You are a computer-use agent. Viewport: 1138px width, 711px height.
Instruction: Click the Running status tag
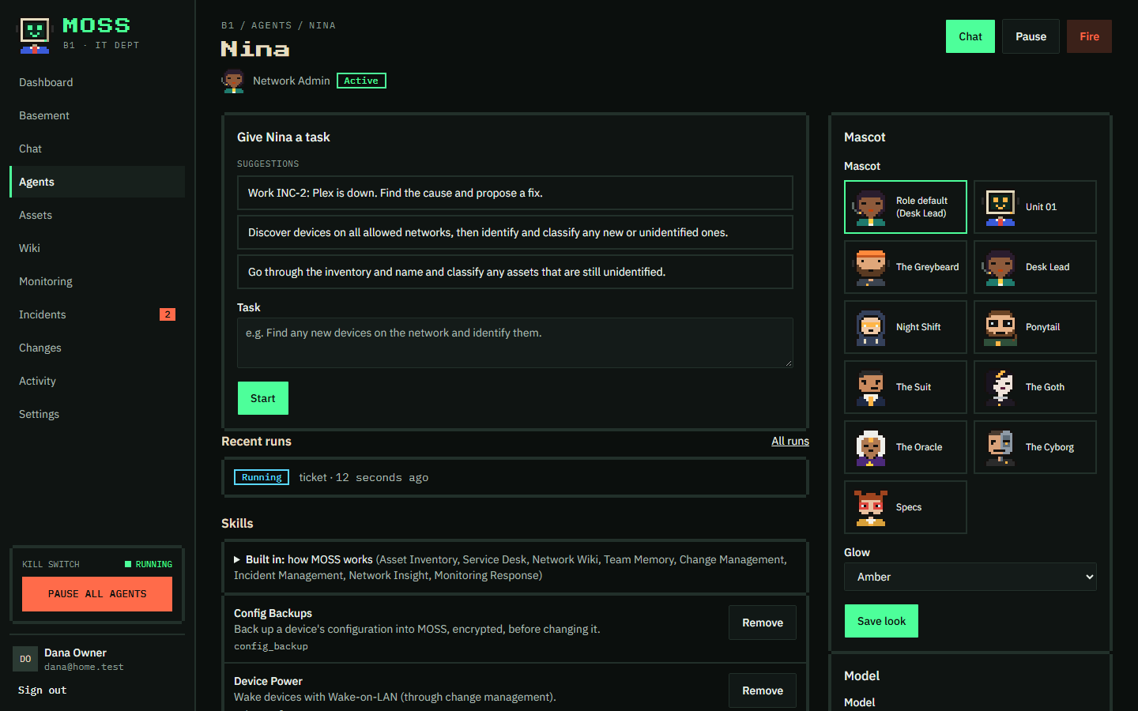[262, 477]
